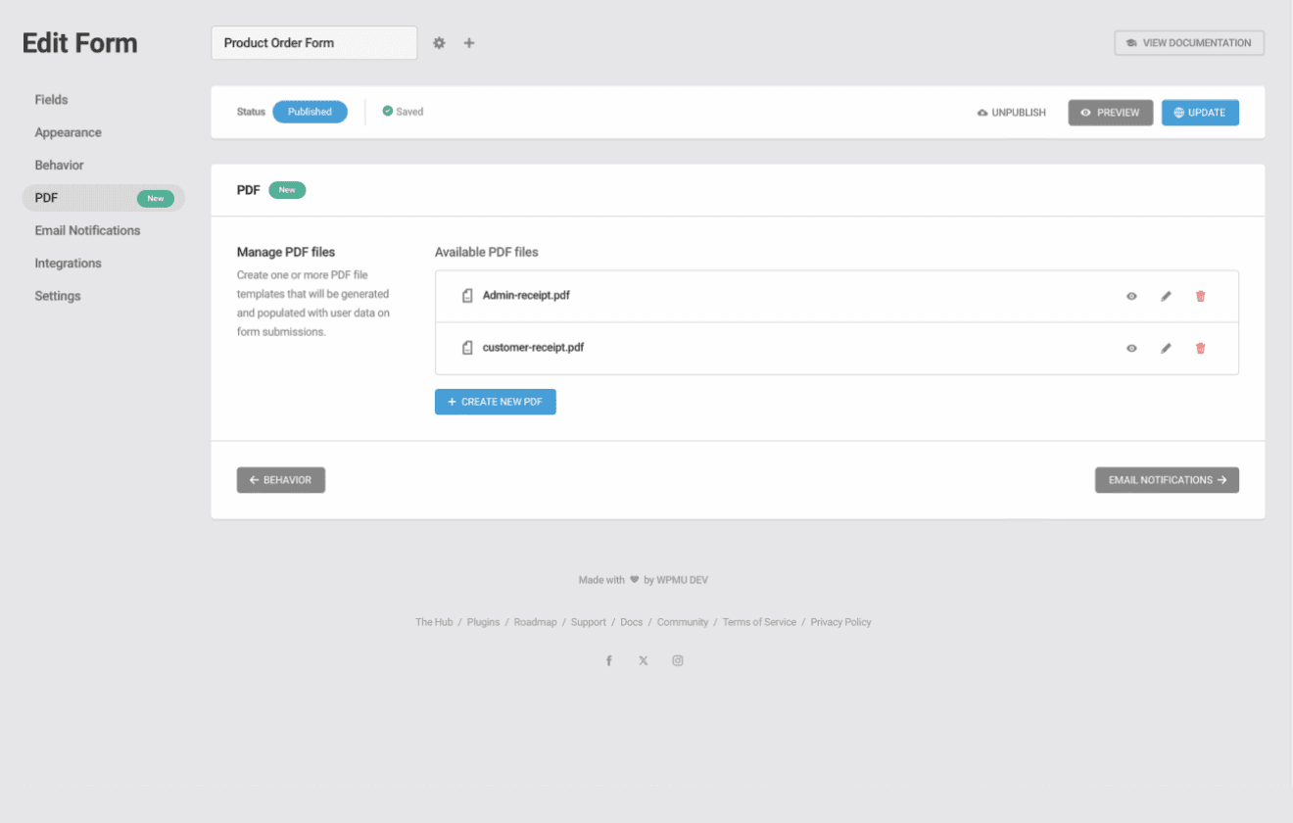This screenshot has height=823, width=1293.
Task: Edit Admin-receipt.pdf with the pencil icon
Action: [1166, 295]
